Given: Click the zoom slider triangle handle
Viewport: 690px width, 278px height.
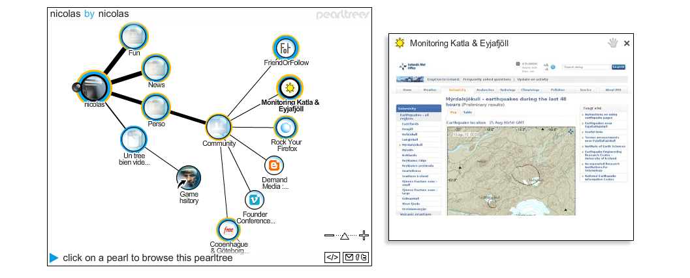Looking at the screenshot, I should click(x=345, y=236).
